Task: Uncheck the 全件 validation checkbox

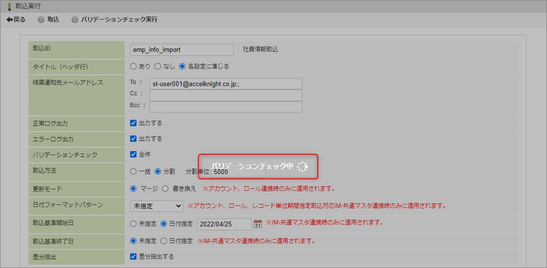Action: point(134,155)
